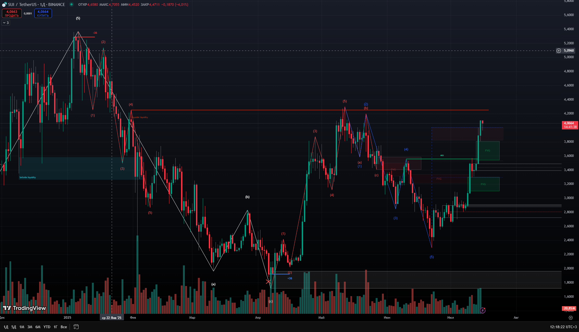Screen dimensions: 579x332
Task: Click the SUI coin logo icon
Action: coord(4,5)
